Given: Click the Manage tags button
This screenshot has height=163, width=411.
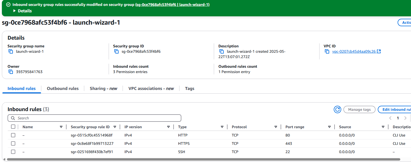Looking at the screenshot, I should [359, 109].
